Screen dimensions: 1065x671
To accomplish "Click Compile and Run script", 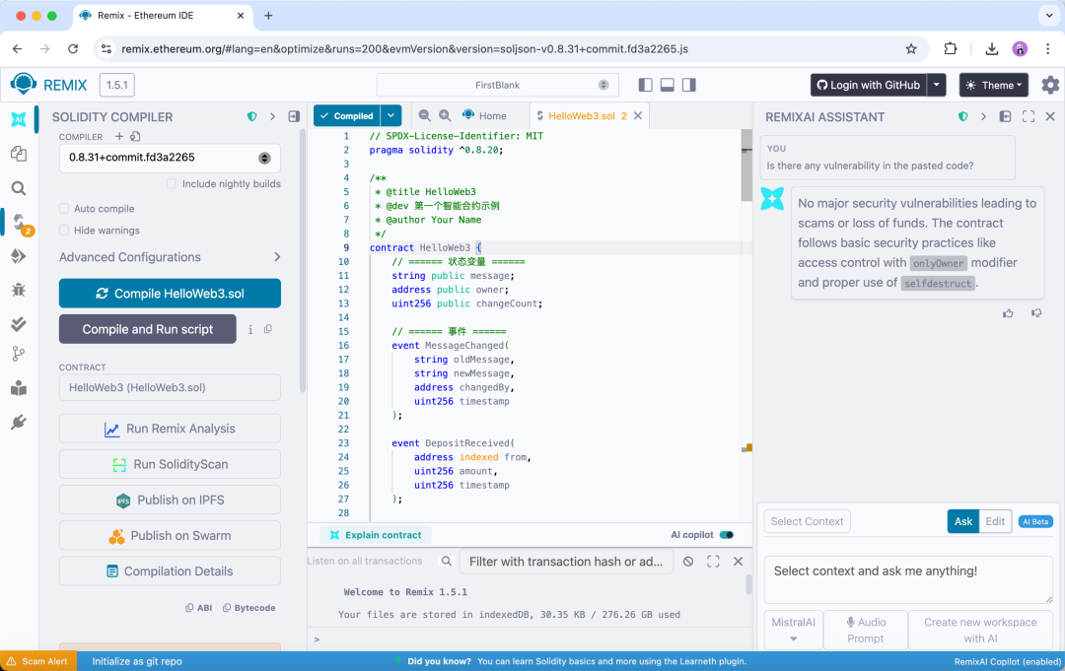I will pyautogui.click(x=147, y=329).
